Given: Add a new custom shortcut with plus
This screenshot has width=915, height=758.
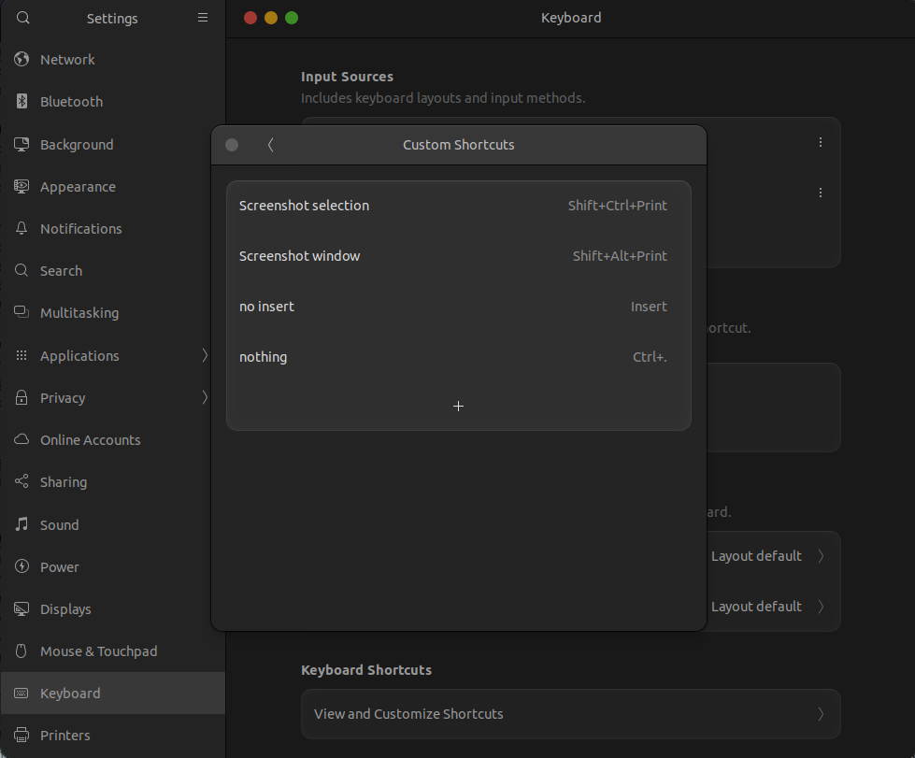Looking at the screenshot, I should [x=458, y=406].
